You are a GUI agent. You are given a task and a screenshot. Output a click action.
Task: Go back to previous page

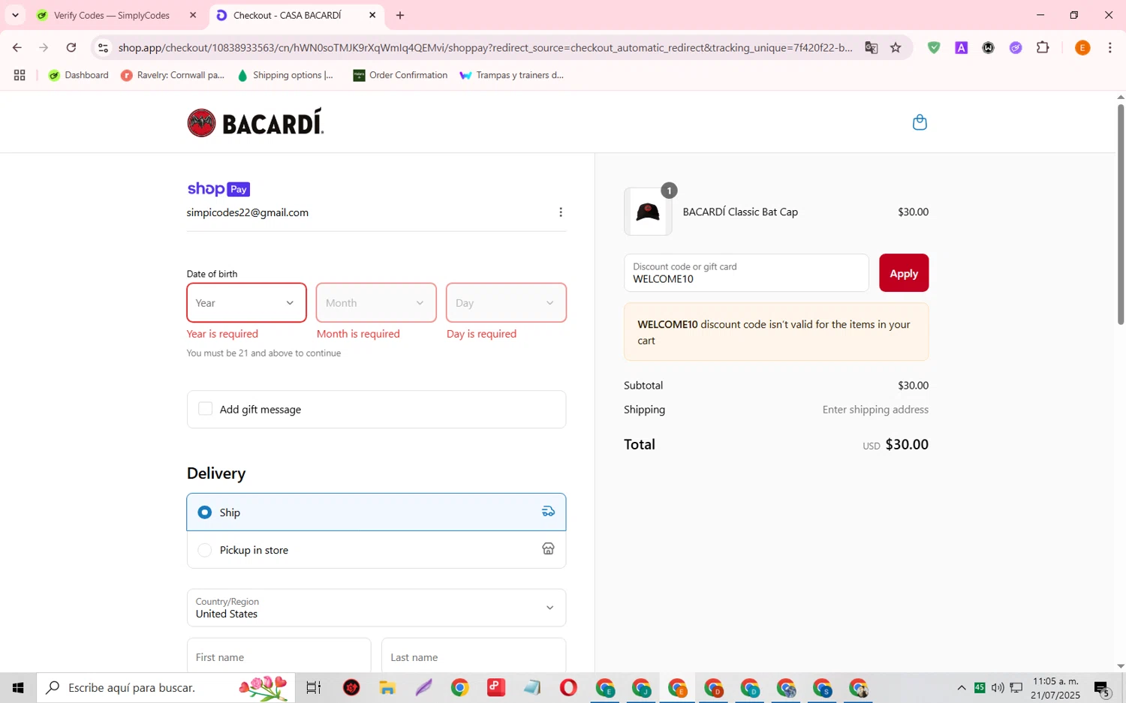(x=17, y=47)
